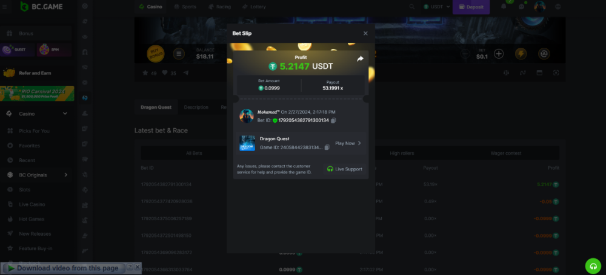
Task: Click the Deposit button
Action: (x=471, y=7)
